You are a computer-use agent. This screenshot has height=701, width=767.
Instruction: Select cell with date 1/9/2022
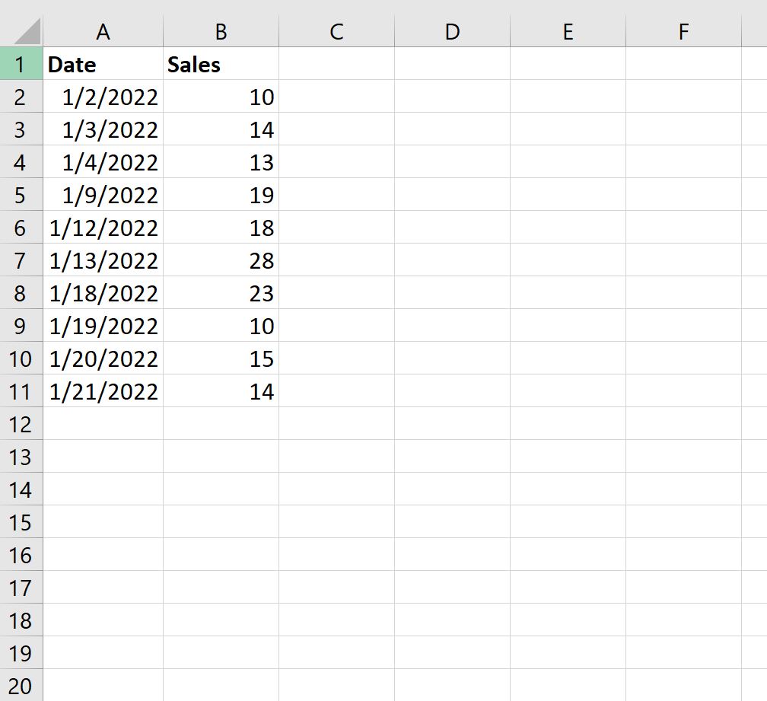(x=103, y=196)
